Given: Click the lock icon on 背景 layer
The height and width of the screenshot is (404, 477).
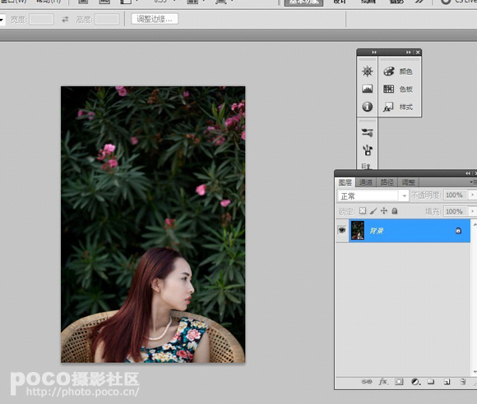Looking at the screenshot, I should coord(458,231).
